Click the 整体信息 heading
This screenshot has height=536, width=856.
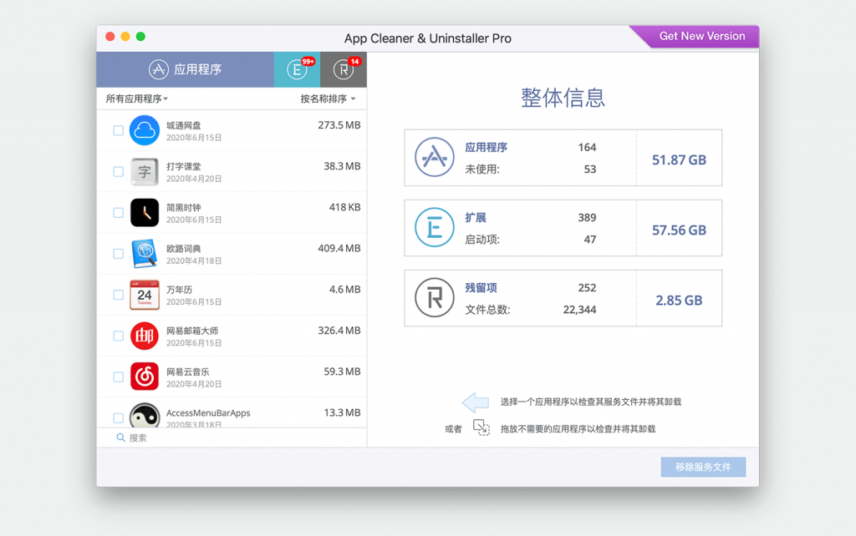click(x=563, y=99)
